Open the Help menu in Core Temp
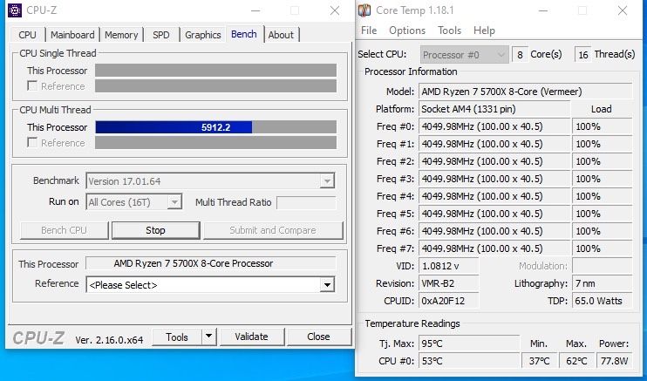Viewport: 647px width, 381px height. coord(484,31)
